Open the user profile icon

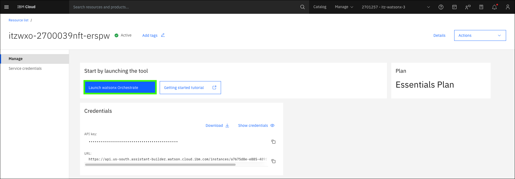[x=507, y=7]
